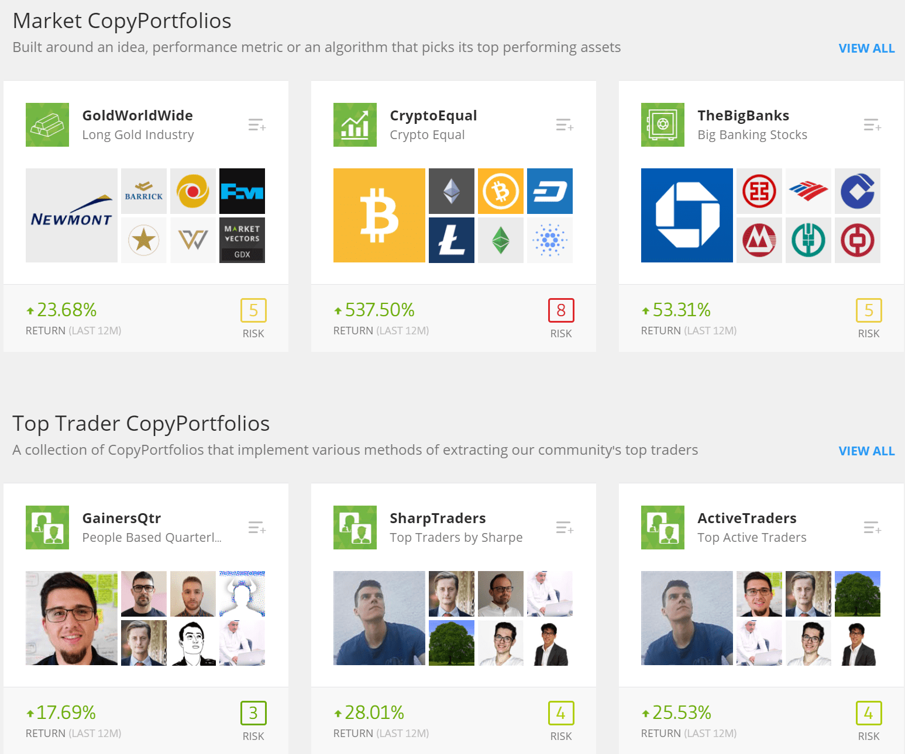Select the Market Vectors GDX tile
Image resolution: width=905 pixels, height=754 pixels.
pos(242,240)
